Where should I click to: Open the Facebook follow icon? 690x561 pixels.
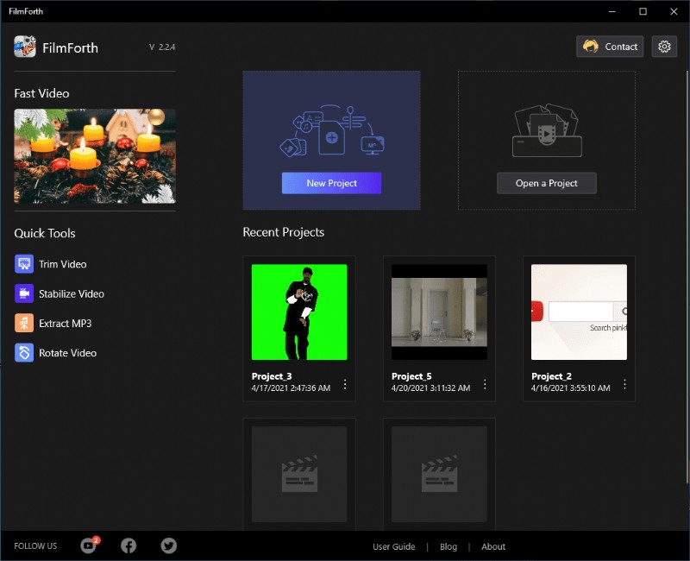[x=129, y=545]
